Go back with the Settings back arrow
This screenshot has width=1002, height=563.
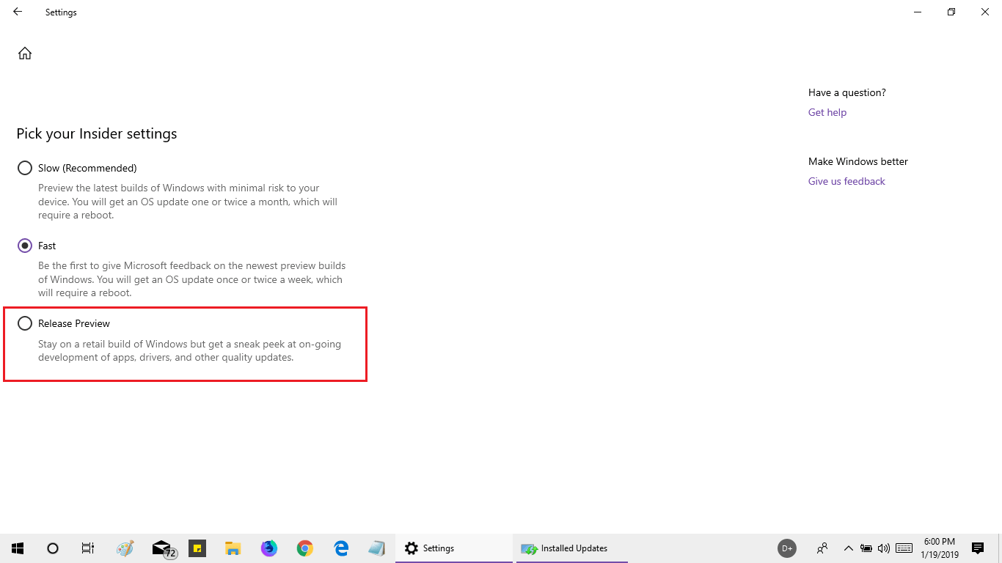(x=18, y=12)
